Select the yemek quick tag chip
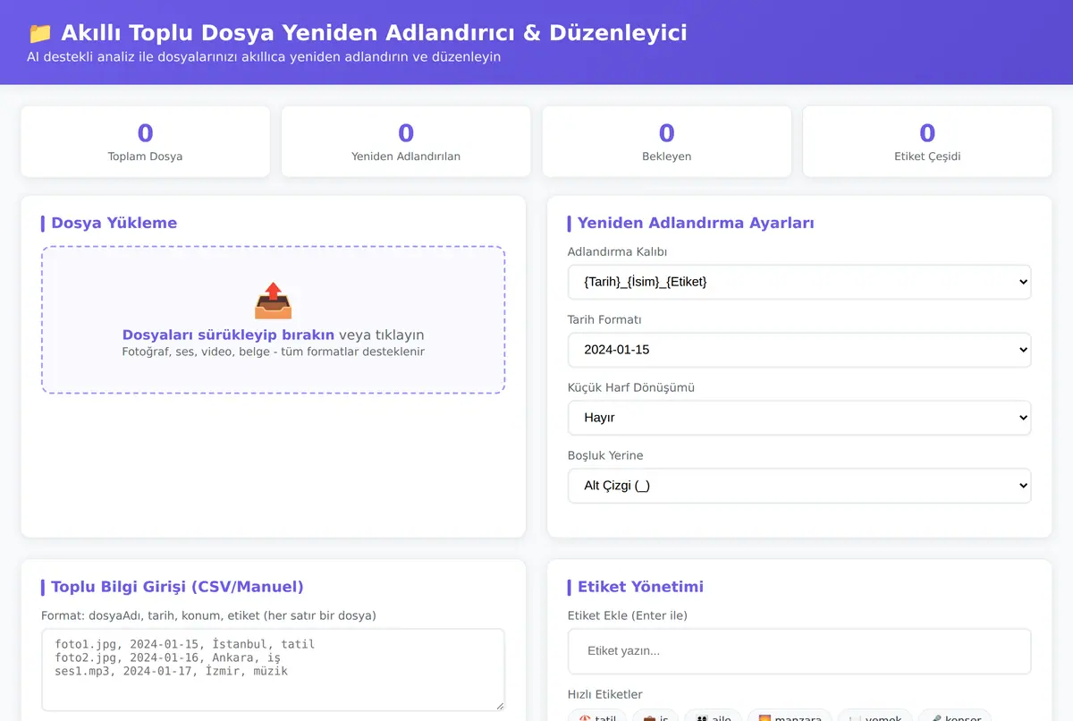Image resolution: width=1073 pixels, height=721 pixels. point(875,716)
